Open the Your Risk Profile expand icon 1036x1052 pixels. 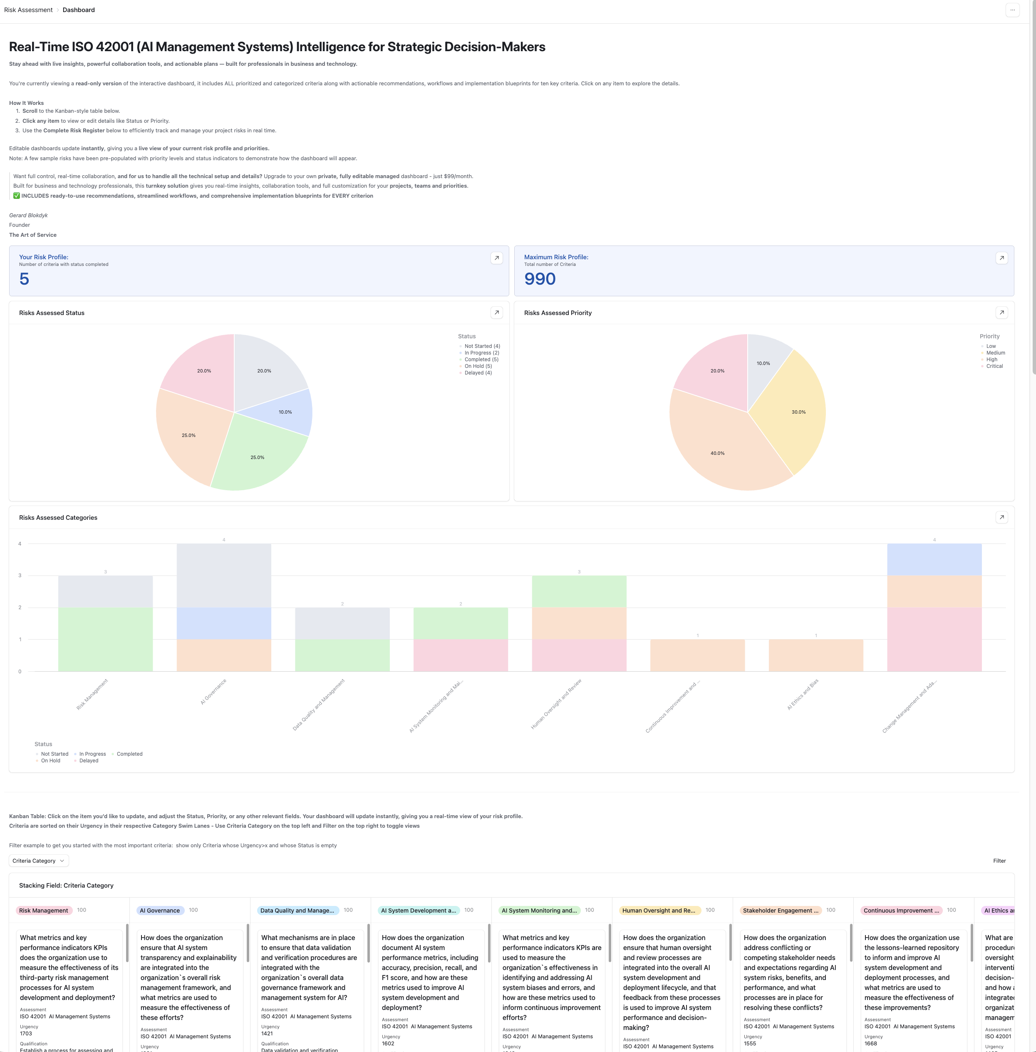click(x=497, y=258)
